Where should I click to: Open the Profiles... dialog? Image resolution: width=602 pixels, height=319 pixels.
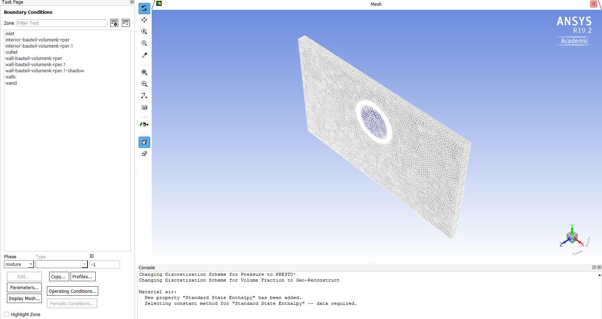pyautogui.click(x=83, y=276)
